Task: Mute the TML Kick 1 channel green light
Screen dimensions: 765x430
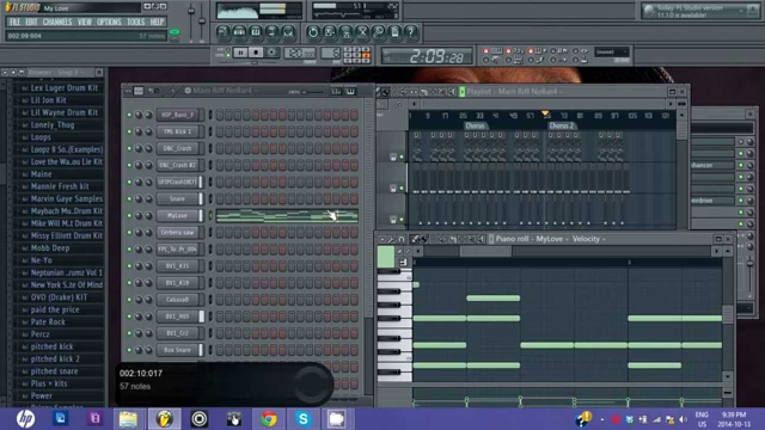Action: pos(129,131)
